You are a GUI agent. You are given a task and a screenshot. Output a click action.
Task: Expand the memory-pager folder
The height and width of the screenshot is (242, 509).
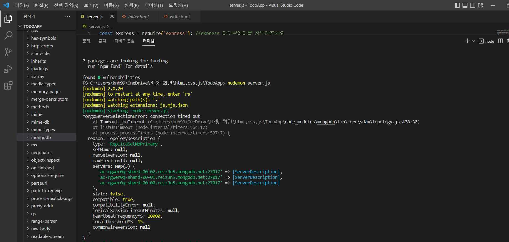pyautogui.click(x=46, y=91)
